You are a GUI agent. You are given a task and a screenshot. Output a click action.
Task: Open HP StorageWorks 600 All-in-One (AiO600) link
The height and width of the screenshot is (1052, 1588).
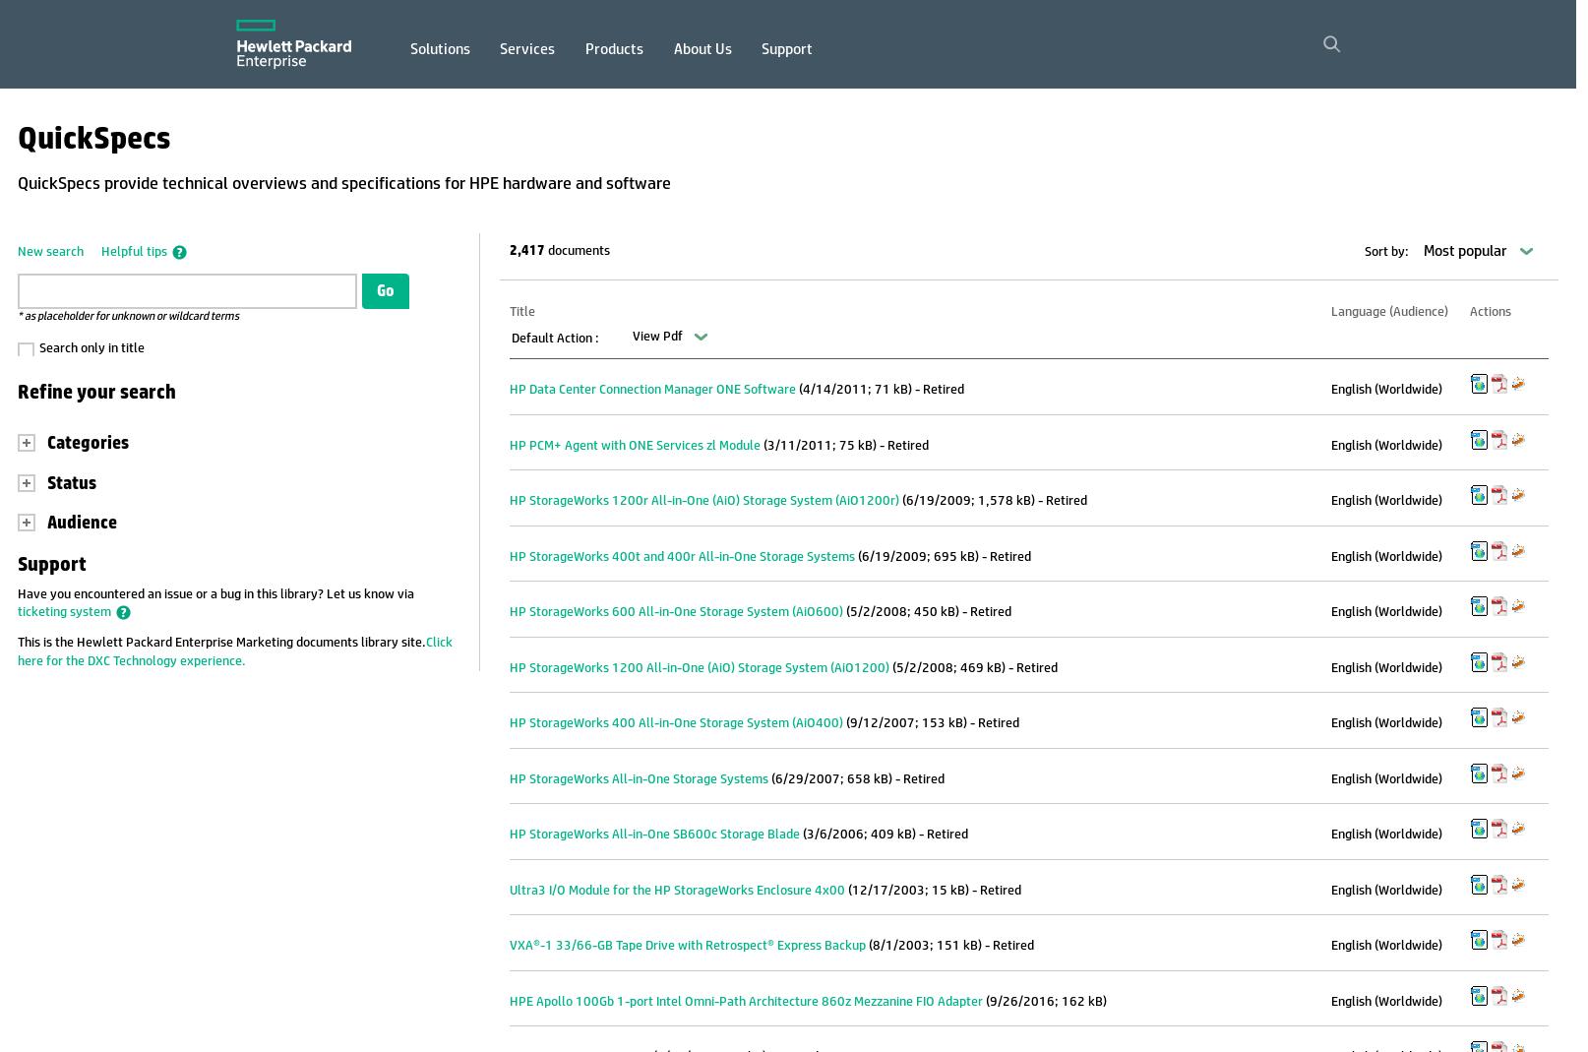[x=676, y=612]
